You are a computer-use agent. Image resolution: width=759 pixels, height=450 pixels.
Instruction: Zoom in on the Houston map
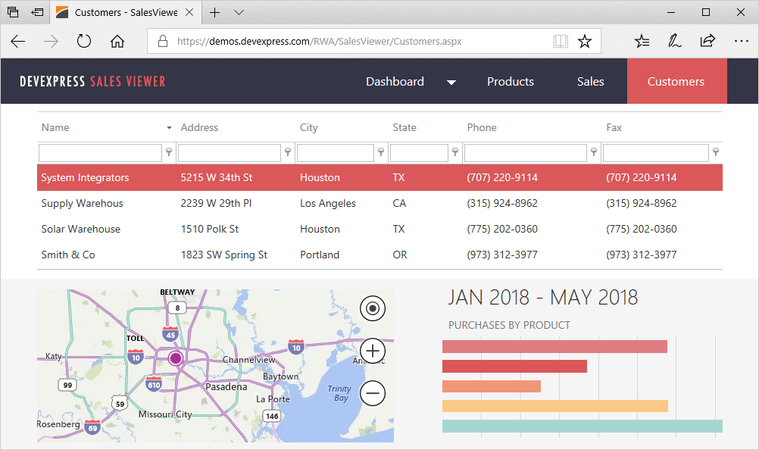[x=372, y=351]
